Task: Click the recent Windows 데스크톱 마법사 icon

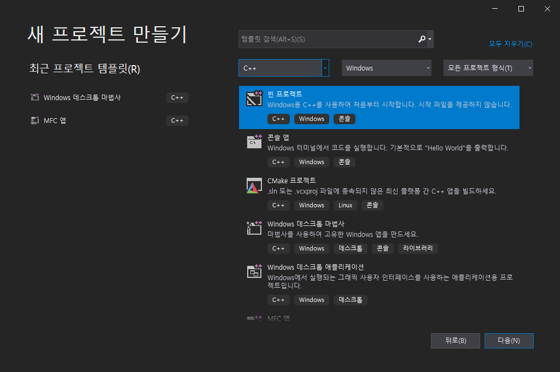Action: coord(34,97)
